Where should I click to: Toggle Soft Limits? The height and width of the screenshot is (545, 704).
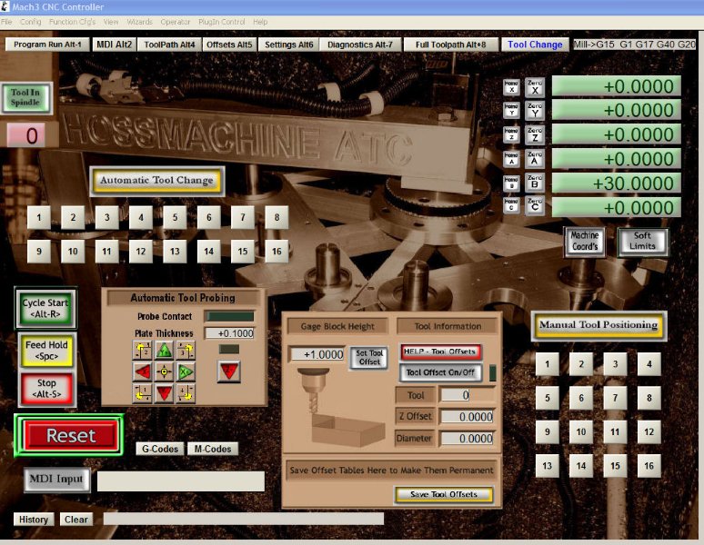642,241
